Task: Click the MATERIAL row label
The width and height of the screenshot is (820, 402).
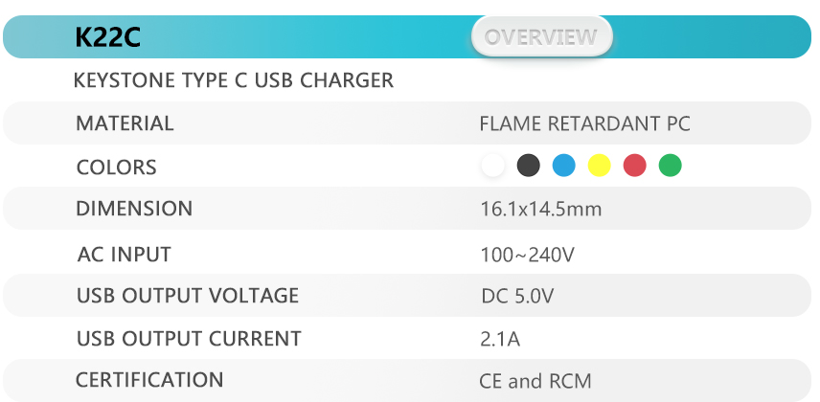Action: click(125, 123)
